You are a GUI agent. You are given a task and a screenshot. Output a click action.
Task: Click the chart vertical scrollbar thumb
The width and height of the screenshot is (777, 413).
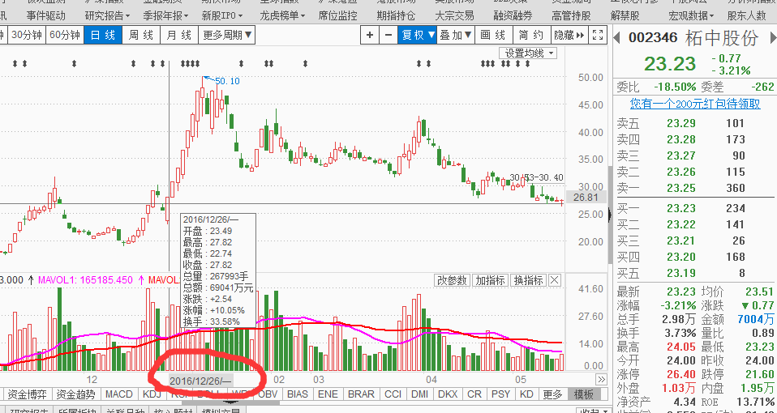[x=610, y=214]
